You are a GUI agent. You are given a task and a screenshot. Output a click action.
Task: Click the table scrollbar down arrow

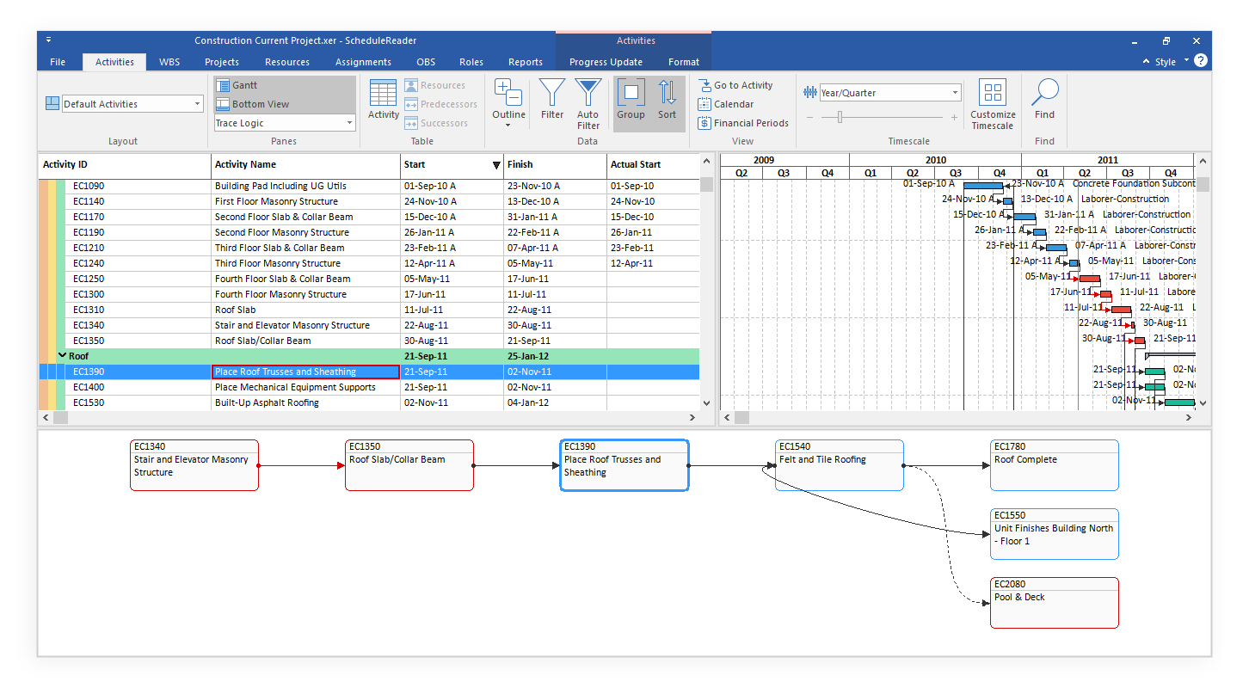(707, 402)
